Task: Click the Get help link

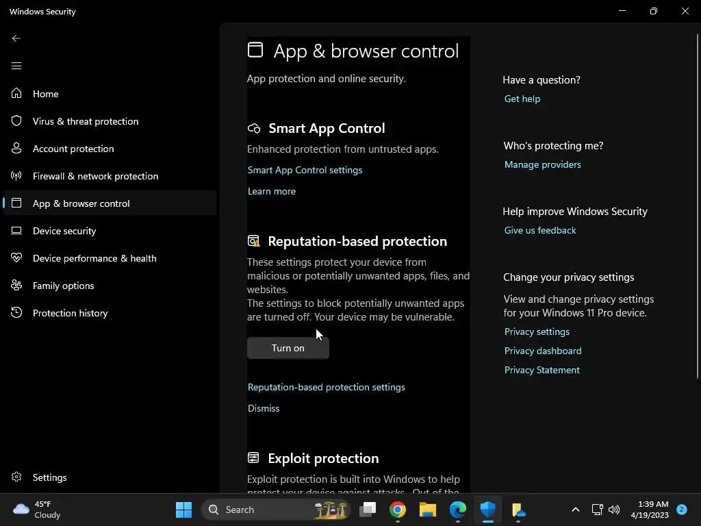Action: pos(522,99)
